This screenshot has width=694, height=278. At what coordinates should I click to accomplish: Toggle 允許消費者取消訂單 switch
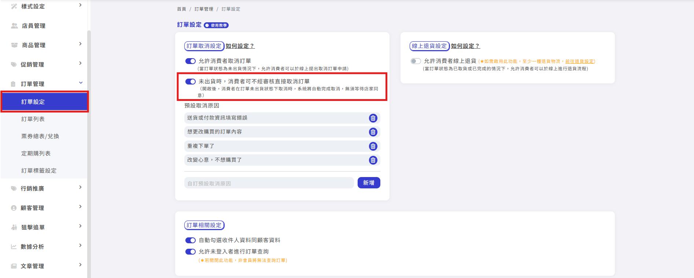(191, 61)
